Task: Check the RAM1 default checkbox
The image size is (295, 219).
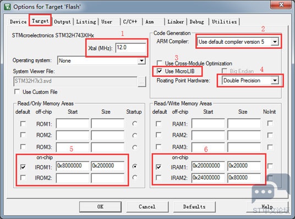Action: pyautogui.click(x=159, y=124)
